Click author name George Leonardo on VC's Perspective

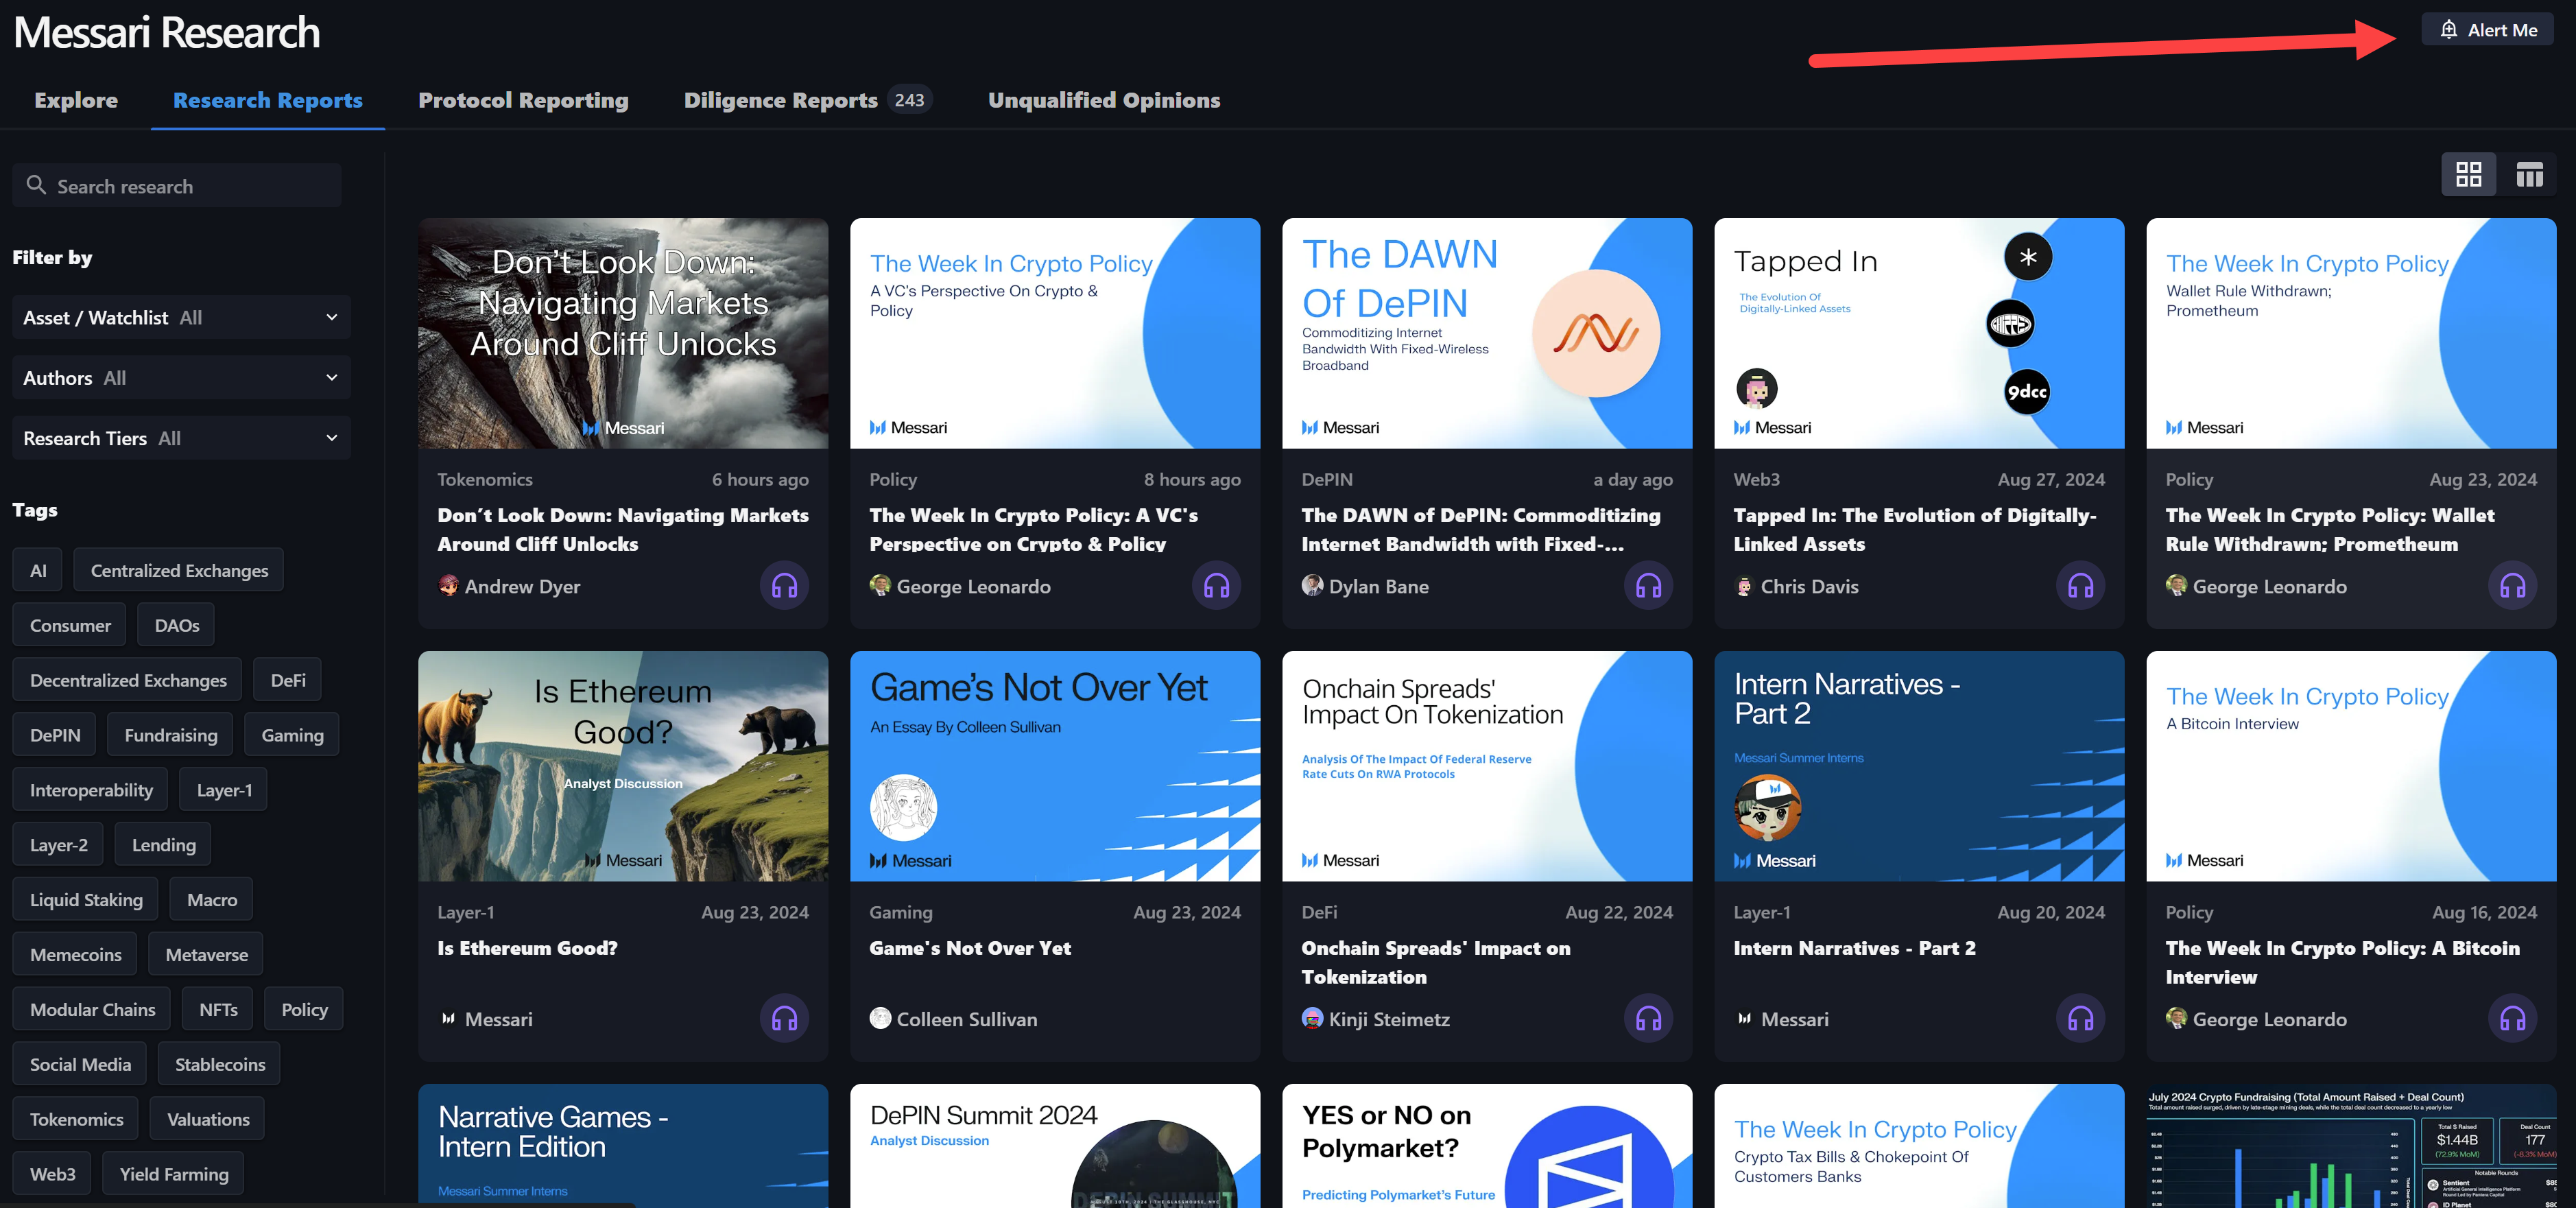coord(973,586)
